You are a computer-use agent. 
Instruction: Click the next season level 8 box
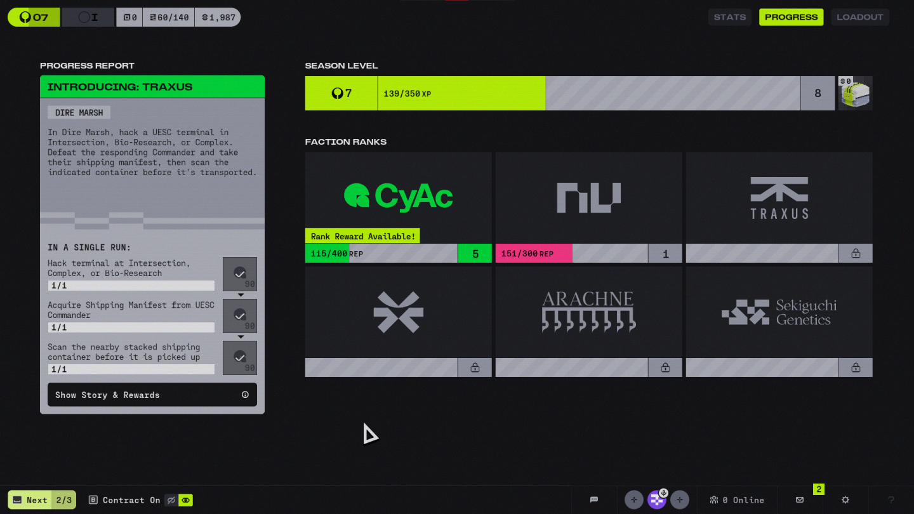(x=818, y=93)
